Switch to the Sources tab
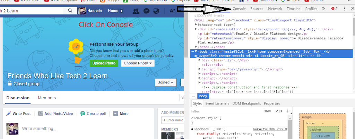355x139 pixels. pyautogui.click(x=257, y=9)
